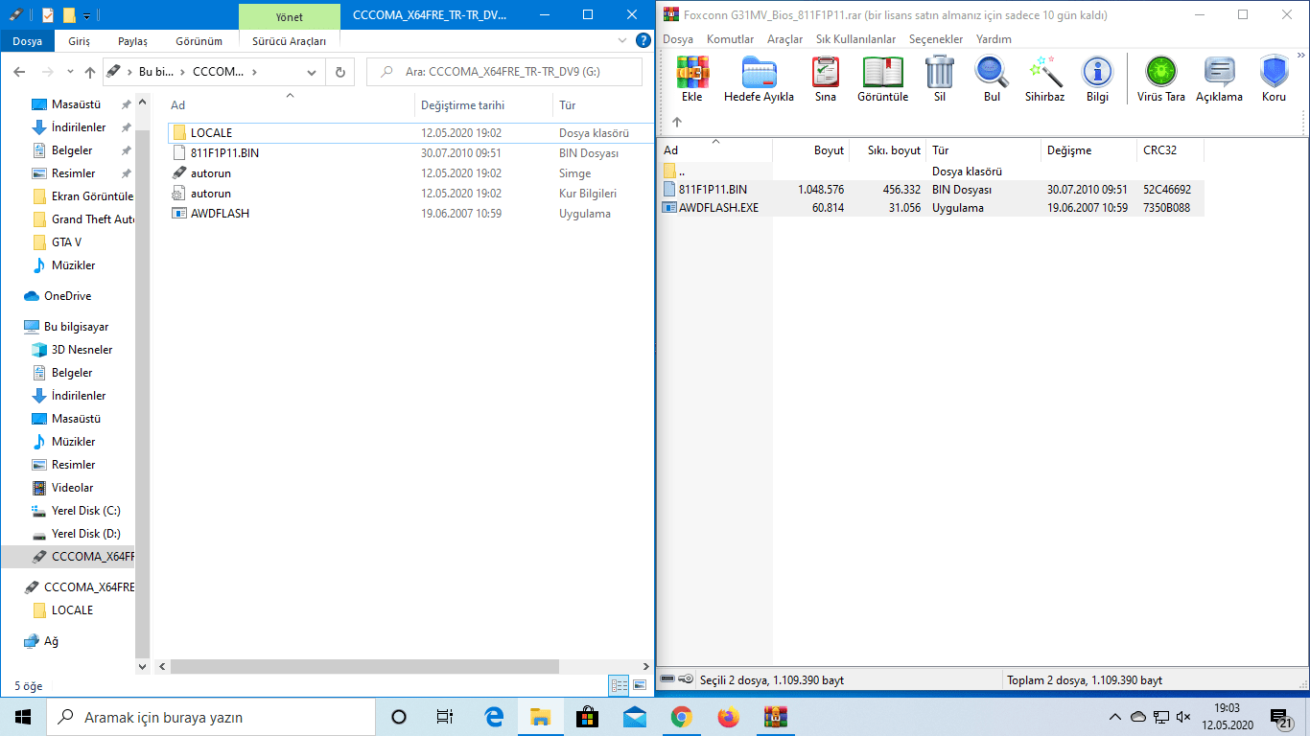
Task: Launch the Sihirbaz wizard tool
Action: (1044, 79)
